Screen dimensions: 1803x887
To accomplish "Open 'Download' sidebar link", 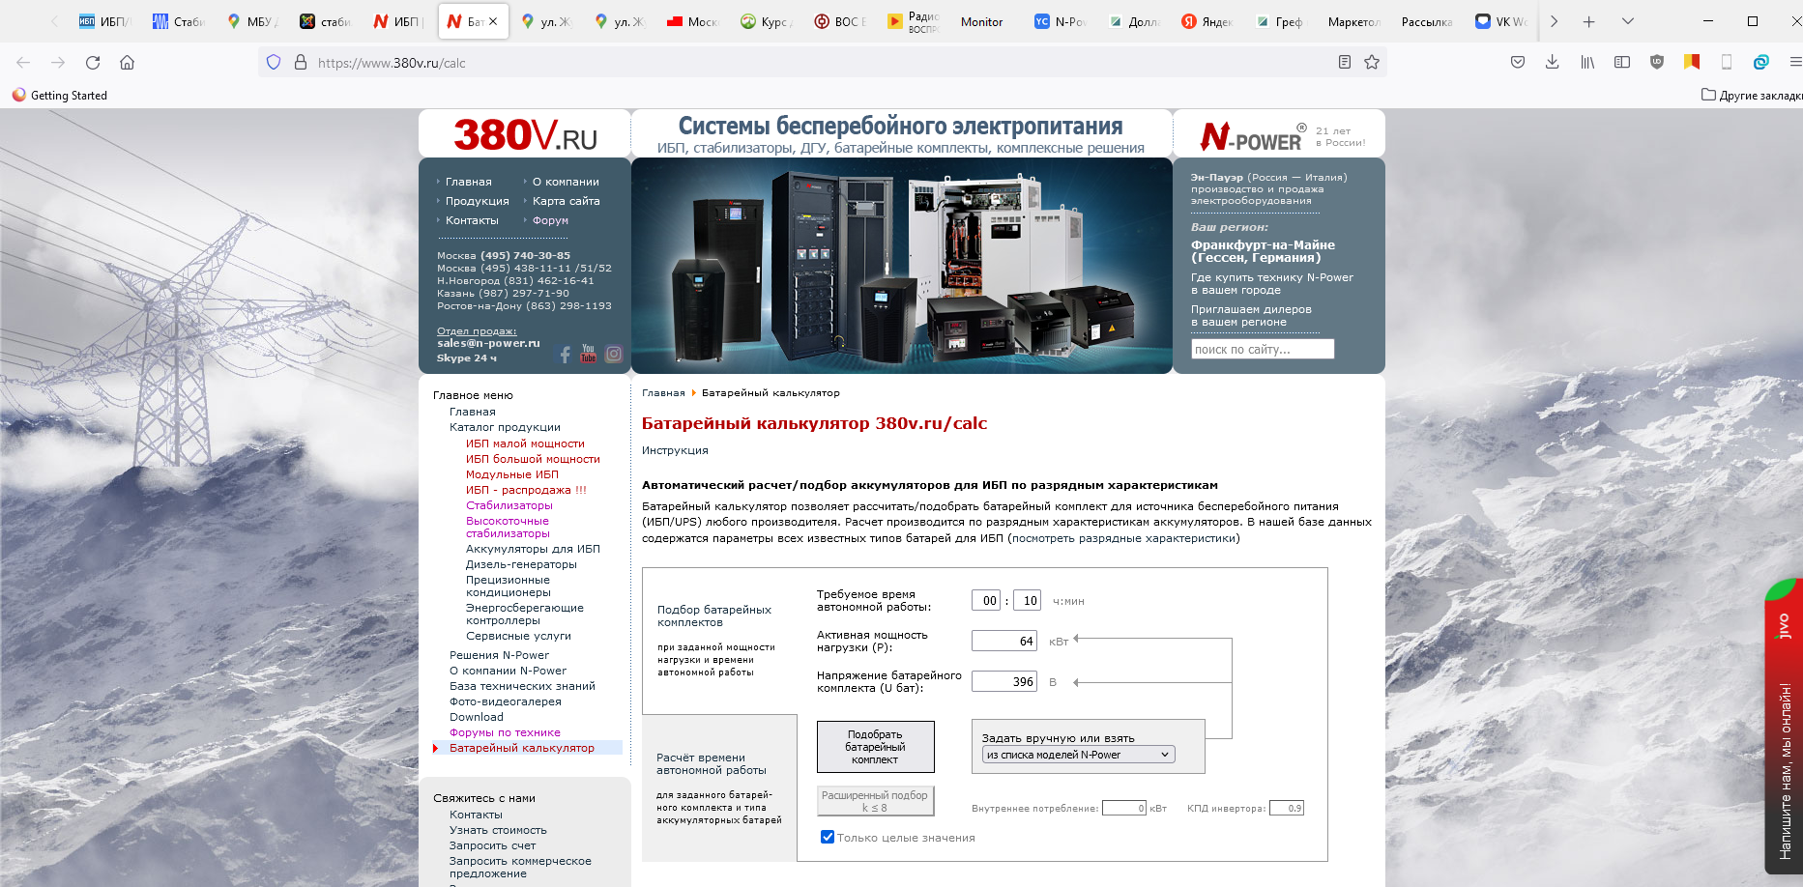I will [x=477, y=717].
